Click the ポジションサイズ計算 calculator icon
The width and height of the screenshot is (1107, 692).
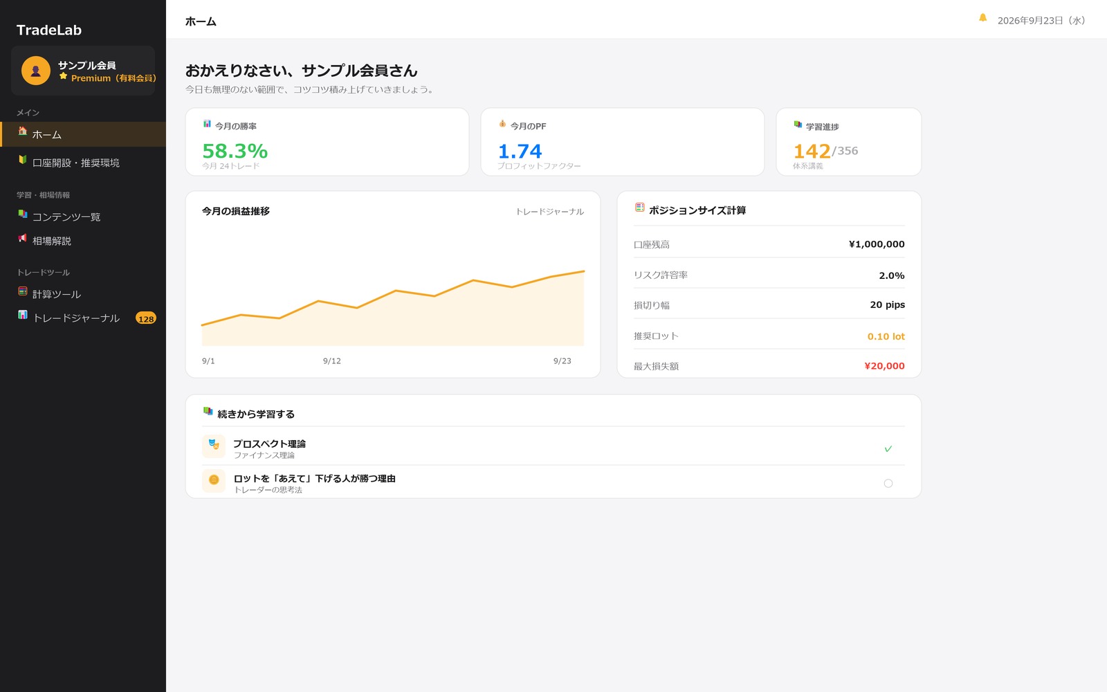640,208
